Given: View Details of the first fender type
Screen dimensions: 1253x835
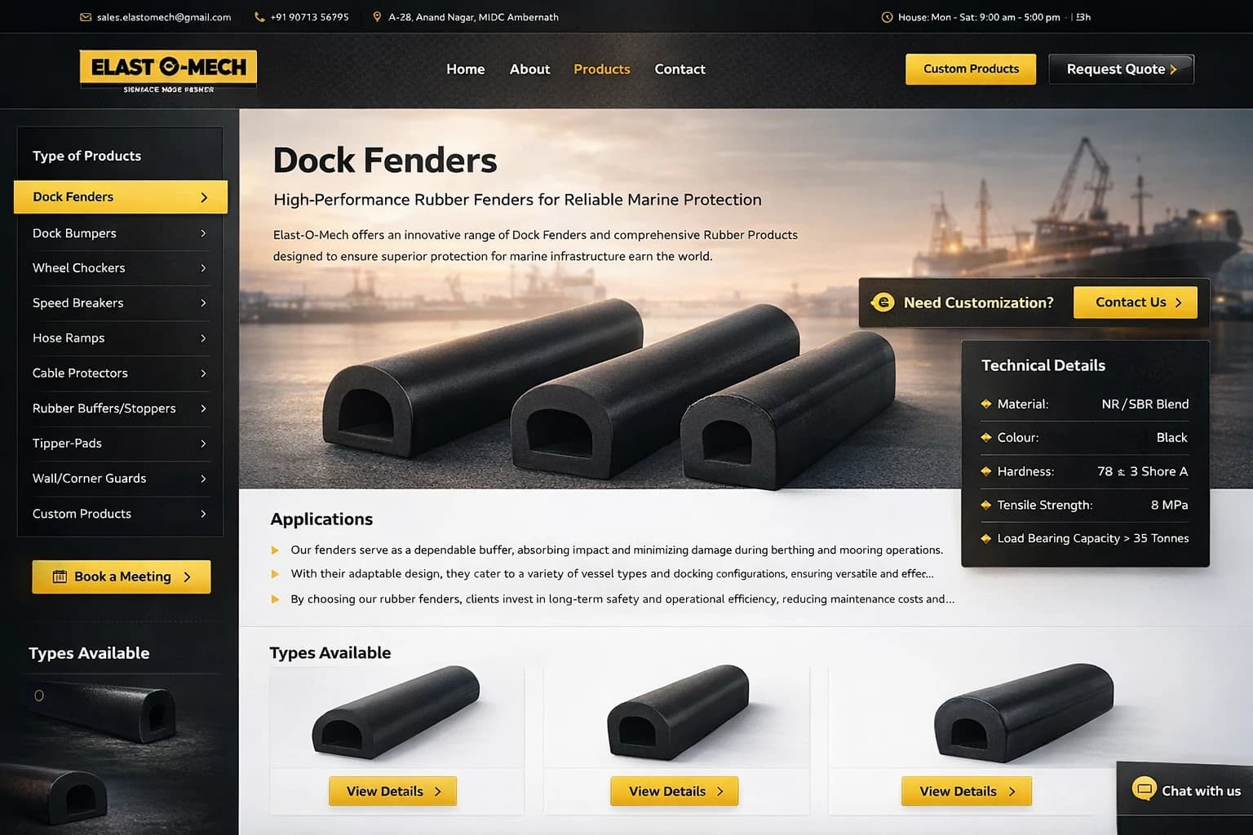Looking at the screenshot, I should pos(392,791).
